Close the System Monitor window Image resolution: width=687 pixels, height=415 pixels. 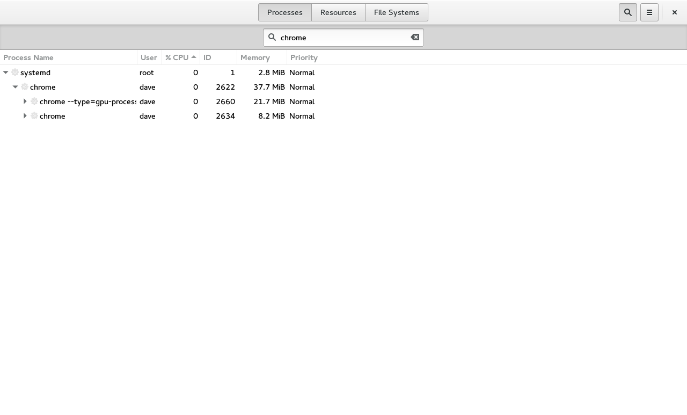675,12
